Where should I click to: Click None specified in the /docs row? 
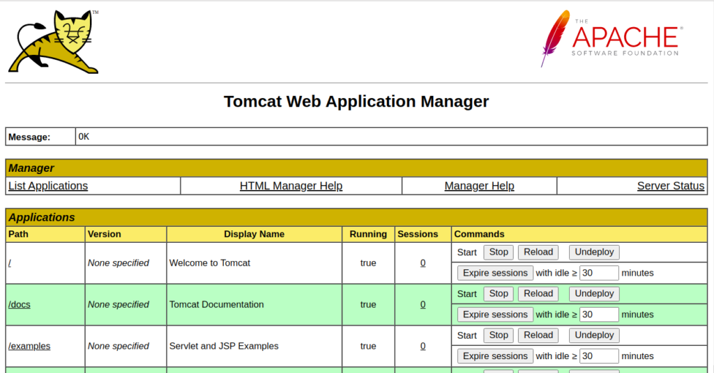pos(119,304)
